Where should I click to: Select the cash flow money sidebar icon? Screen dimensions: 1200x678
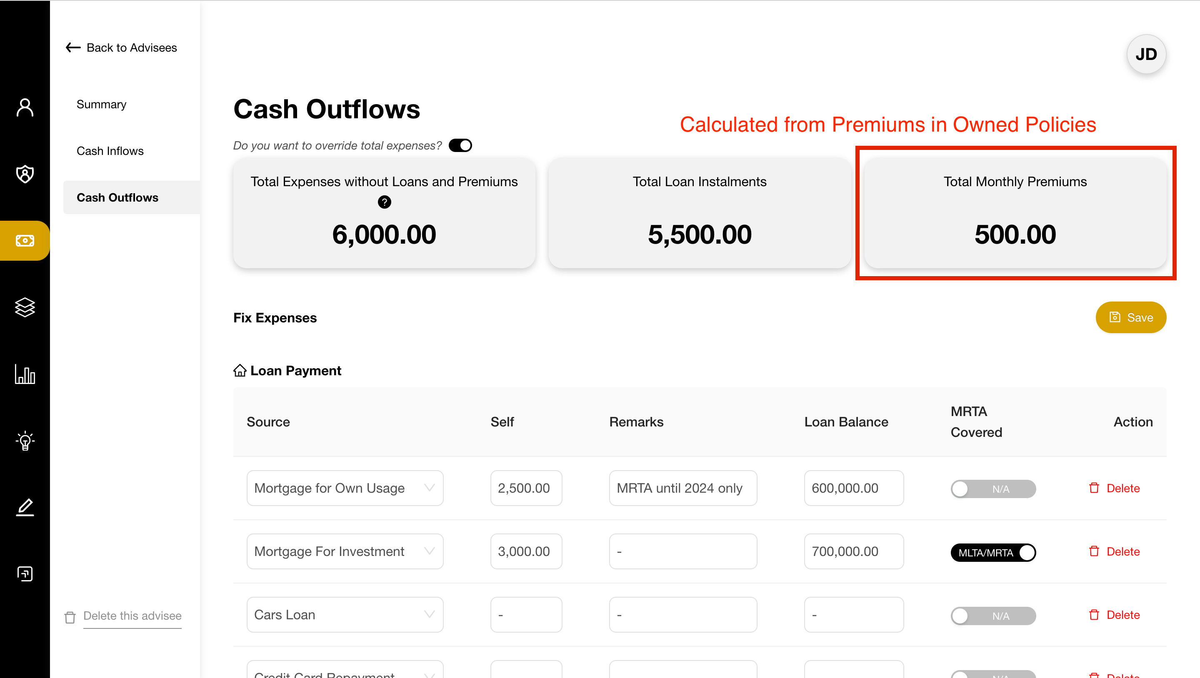pos(25,241)
